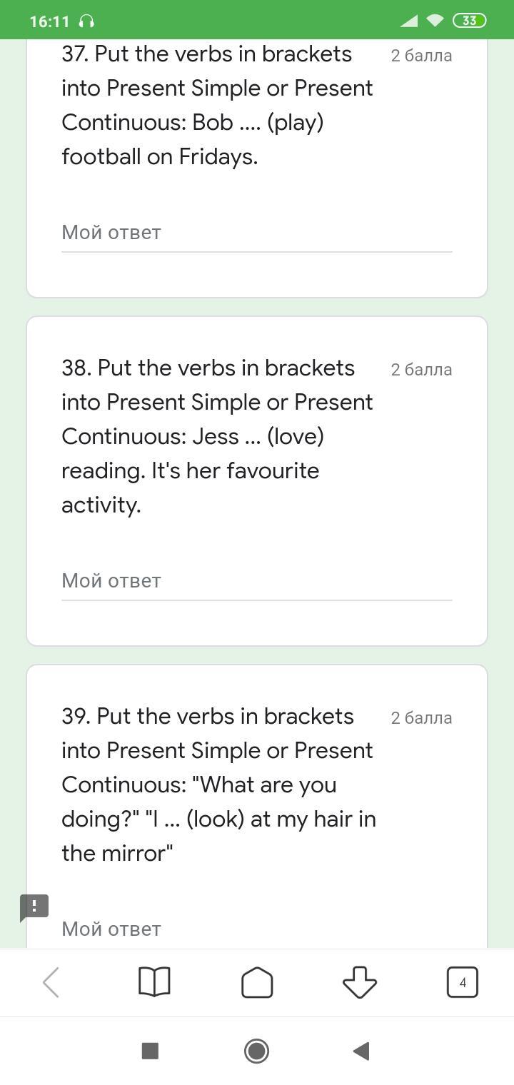The height and width of the screenshot is (1085, 514).
Task: Open downloads via the down arrow icon
Action: tap(360, 983)
